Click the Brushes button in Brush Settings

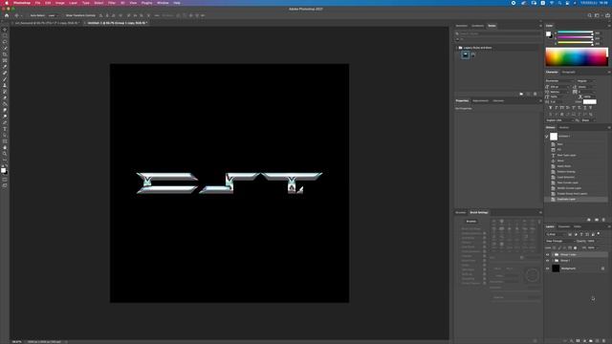point(470,222)
